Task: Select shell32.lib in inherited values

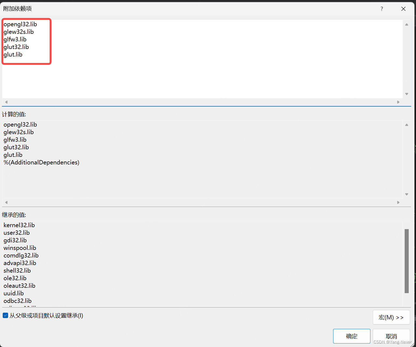Action: (x=17, y=271)
